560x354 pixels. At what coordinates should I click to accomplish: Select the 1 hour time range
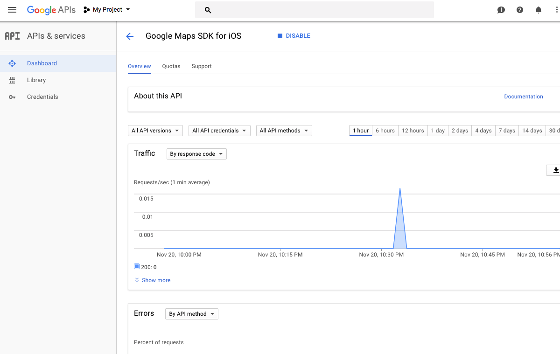(x=361, y=131)
